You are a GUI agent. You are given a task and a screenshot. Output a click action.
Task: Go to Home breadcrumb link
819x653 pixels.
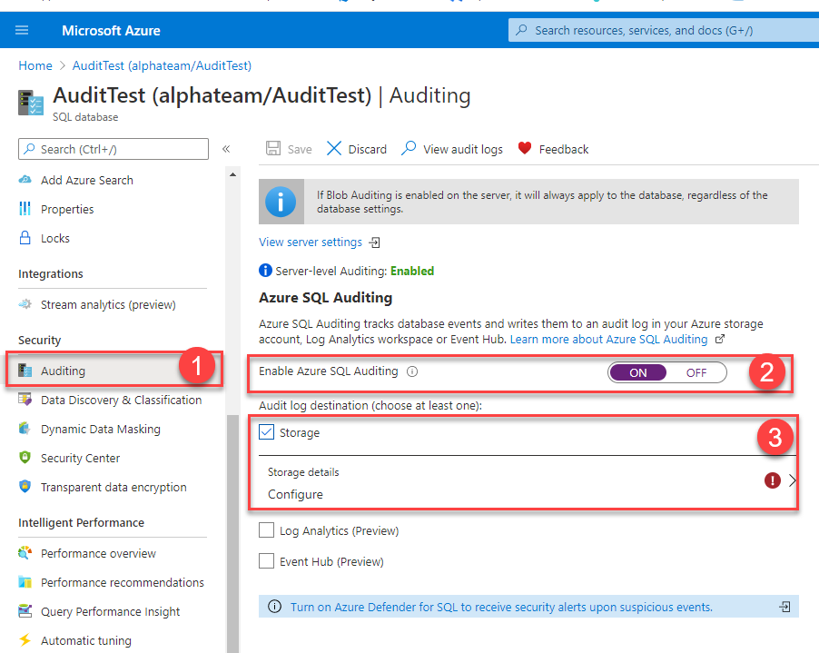35,65
